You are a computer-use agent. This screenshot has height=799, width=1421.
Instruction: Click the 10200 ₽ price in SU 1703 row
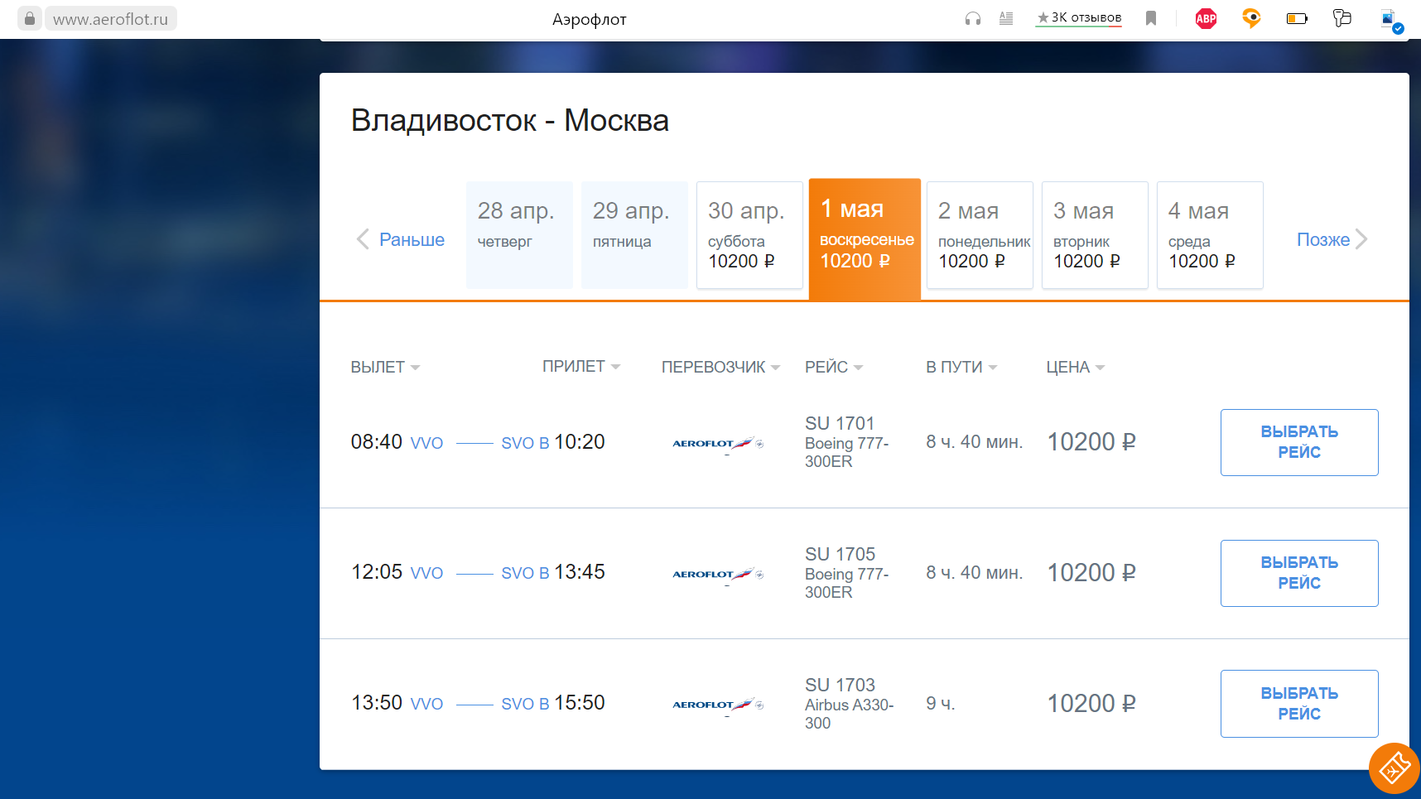[1091, 704]
